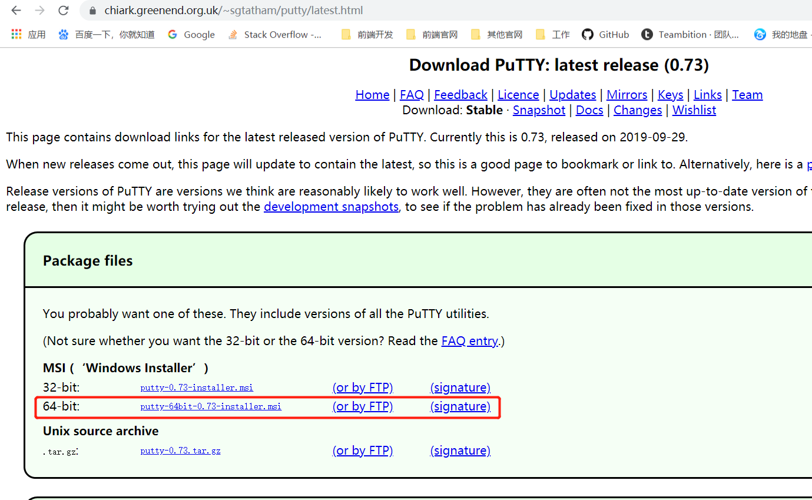Open the Feedback link
Screen dimensions: 812x500
point(460,95)
